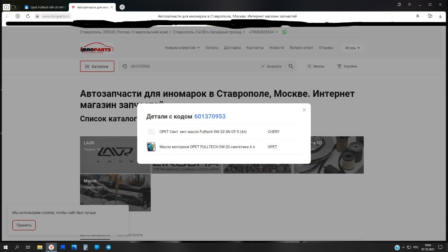Screen dimensions: 448x252
Task: Open the Доставка page
Action: 232,48
